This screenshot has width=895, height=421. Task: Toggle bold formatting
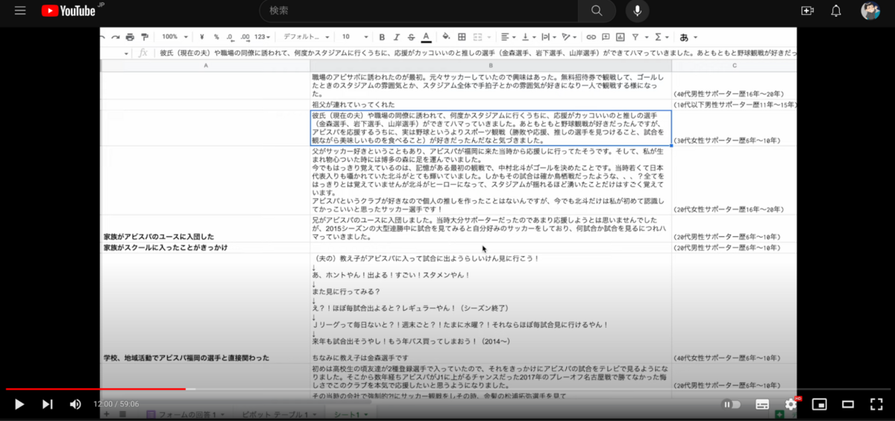382,37
